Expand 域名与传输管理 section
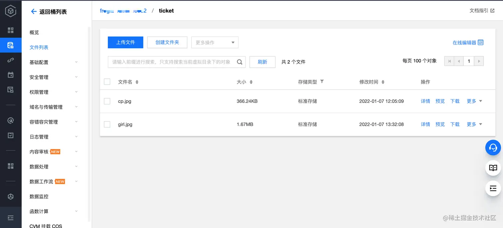The width and height of the screenshot is (503, 228). [76, 107]
